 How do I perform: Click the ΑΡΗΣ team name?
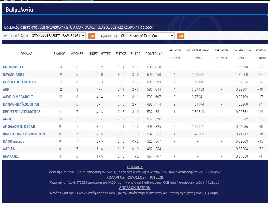click(7, 119)
